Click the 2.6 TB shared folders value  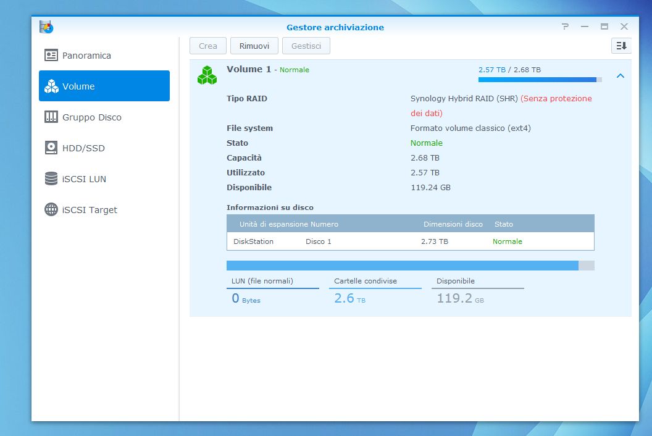(349, 298)
